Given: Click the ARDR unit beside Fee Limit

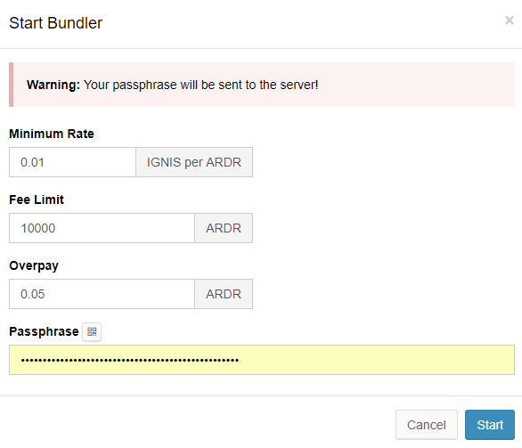Looking at the screenshot, I should [224, 228].
